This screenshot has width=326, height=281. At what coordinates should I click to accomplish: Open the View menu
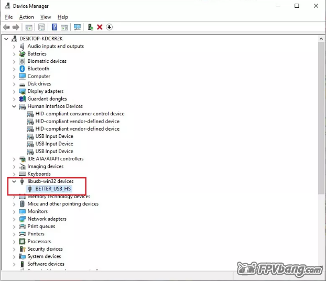tap(46, 17)
